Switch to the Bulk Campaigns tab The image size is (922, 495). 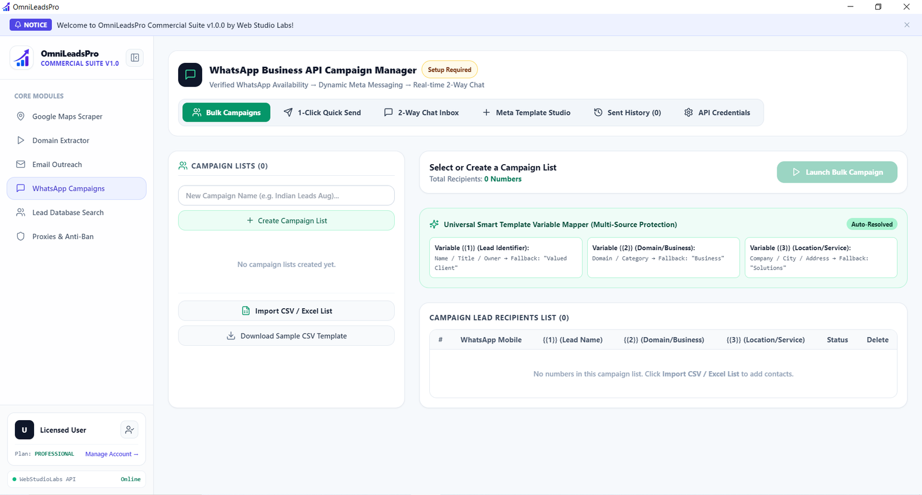pos(226,112)
